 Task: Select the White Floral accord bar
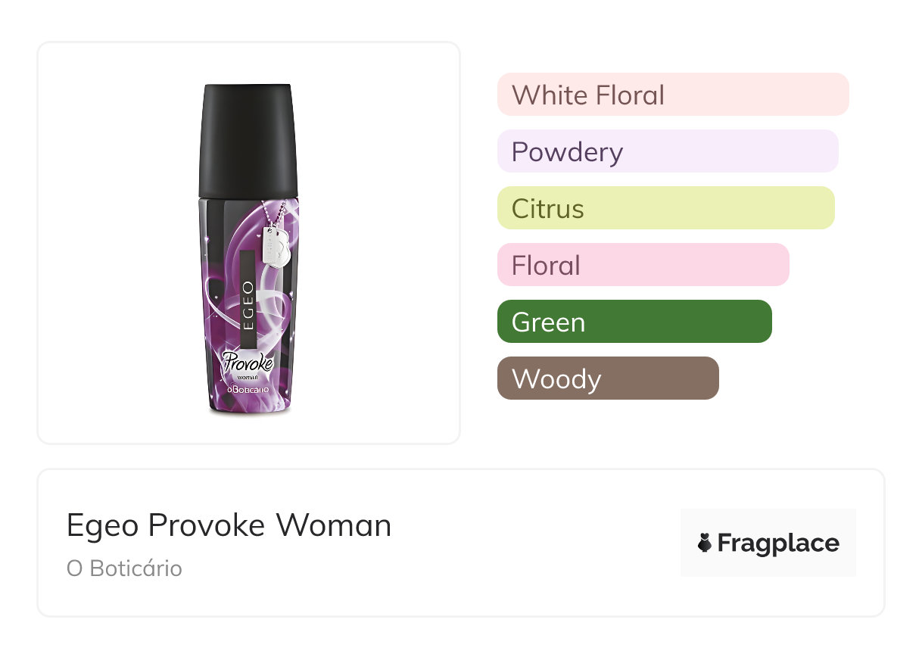tap(672, 95)
